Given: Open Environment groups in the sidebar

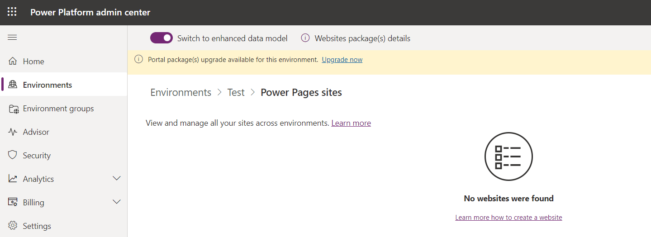Looking at the screenshot, I should coord(63,108).
